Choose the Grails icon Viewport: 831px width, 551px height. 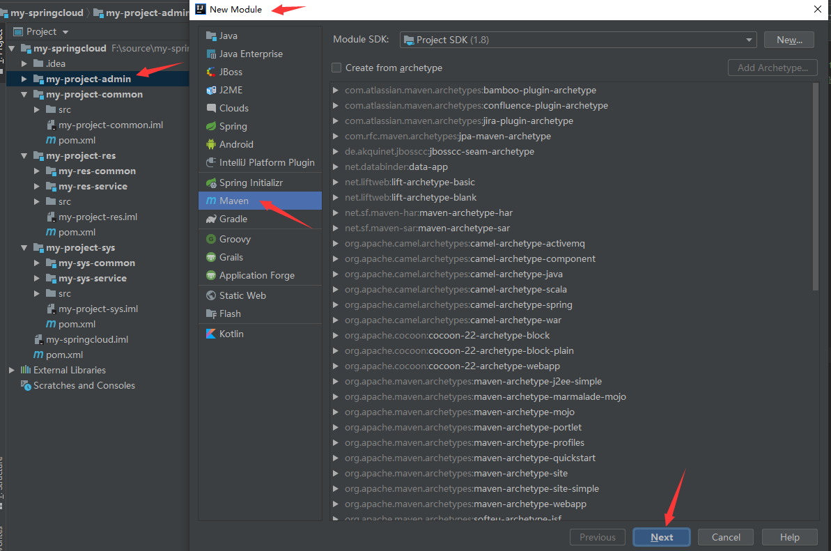(x=211, y=257)
